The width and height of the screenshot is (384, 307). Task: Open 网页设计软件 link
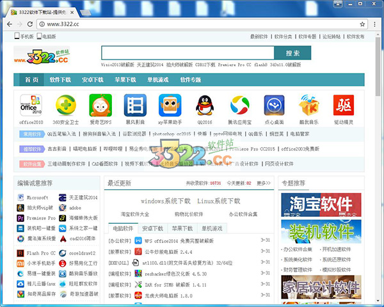[279, 164]
